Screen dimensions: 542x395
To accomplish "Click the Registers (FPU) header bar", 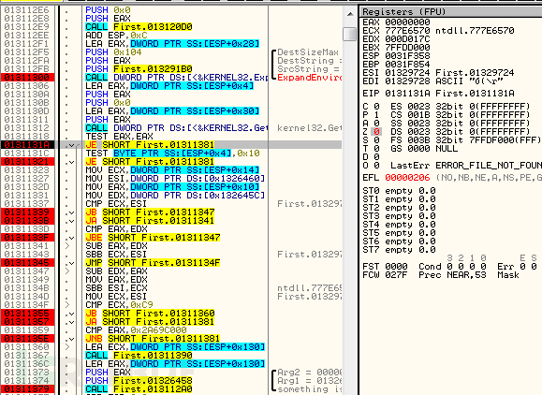I will tap(451, 12).
